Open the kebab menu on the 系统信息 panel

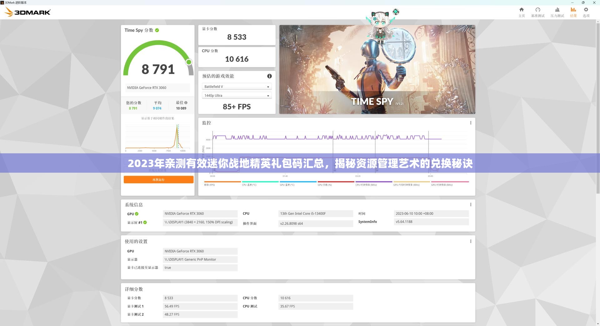click(x=471, y=205)
